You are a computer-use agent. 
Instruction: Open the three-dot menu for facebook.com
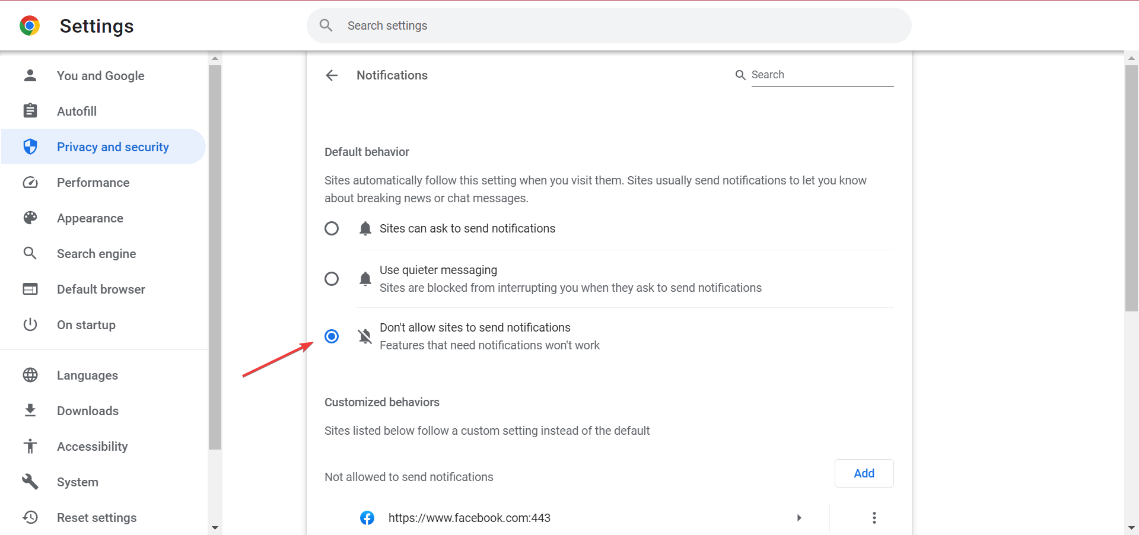pyautogui.click(x=874, y=517)
